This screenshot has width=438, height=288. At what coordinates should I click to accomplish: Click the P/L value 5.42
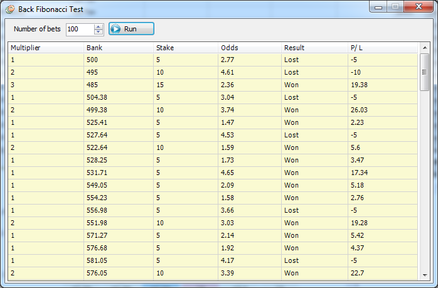[357, 236]
